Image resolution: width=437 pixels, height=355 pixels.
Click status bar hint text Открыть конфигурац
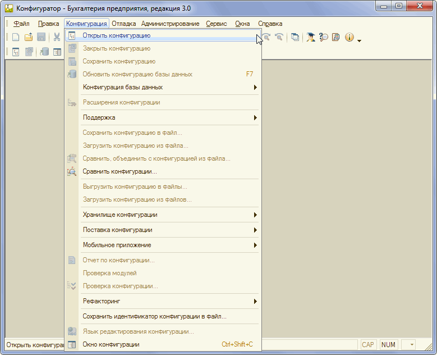tap(35, 345)
